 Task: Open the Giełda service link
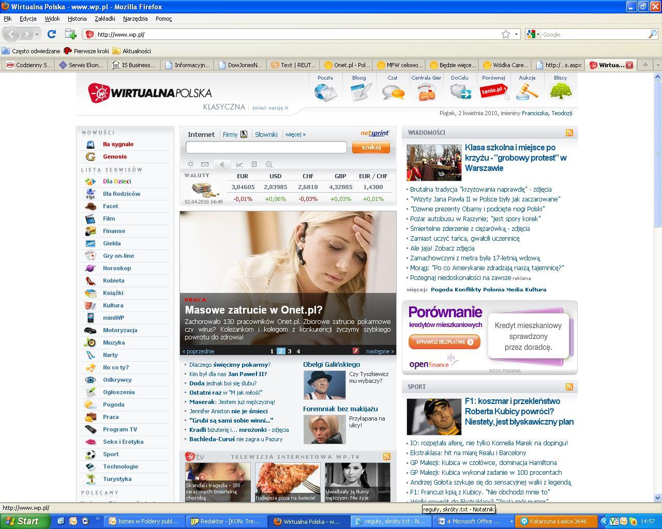[112, 243]
